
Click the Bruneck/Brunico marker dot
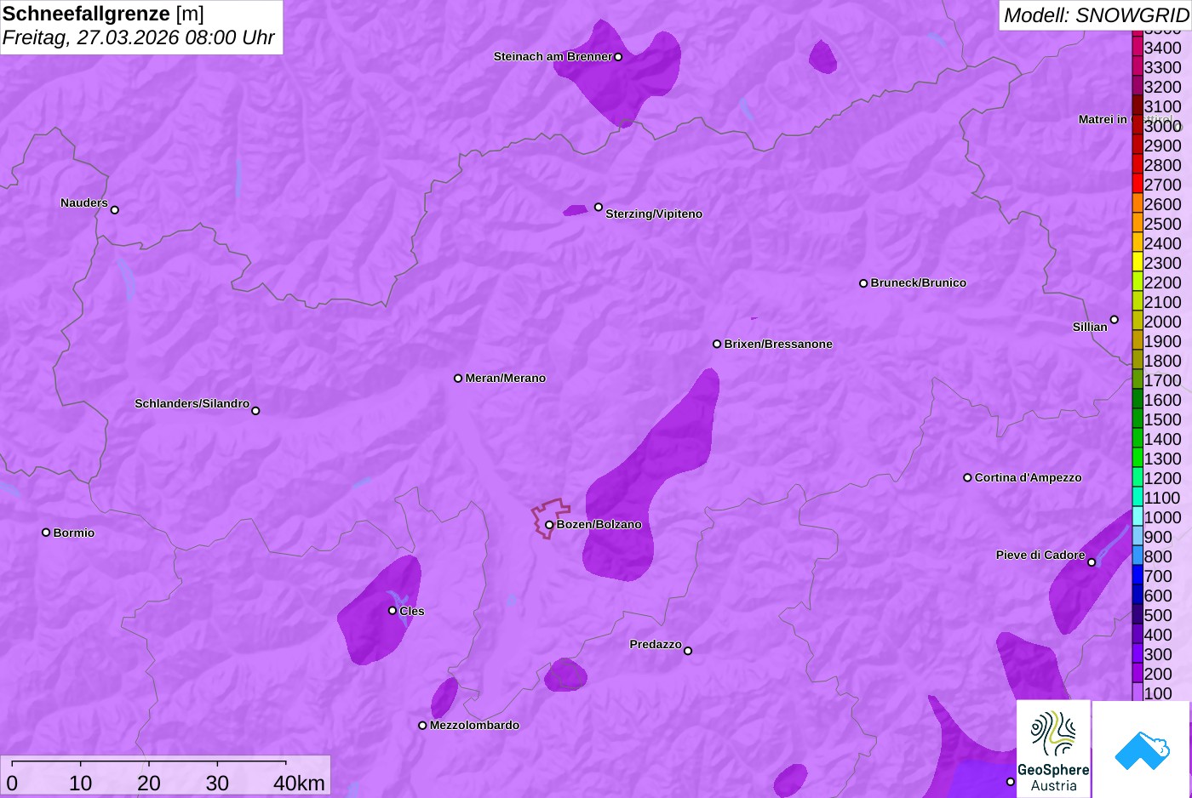coord(863,283)
